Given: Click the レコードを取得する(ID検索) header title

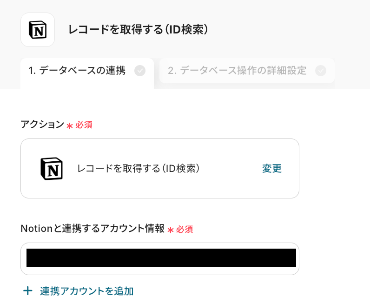Looking at the screenshot, I should pos(138,30).
